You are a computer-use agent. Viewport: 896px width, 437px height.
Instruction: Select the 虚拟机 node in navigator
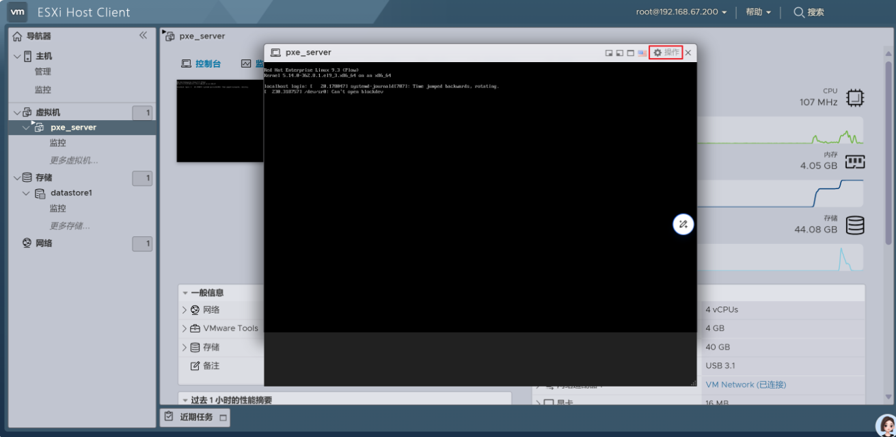48,113
